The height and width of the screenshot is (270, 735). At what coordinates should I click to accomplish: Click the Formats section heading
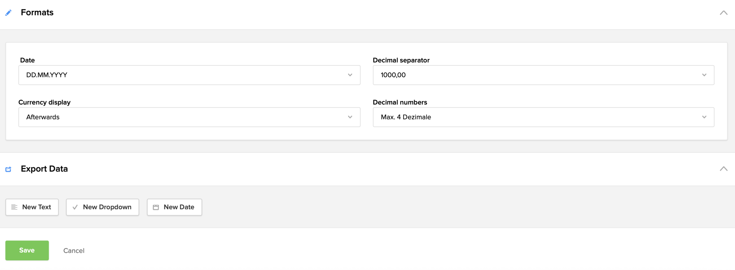[x=37, y=13]
